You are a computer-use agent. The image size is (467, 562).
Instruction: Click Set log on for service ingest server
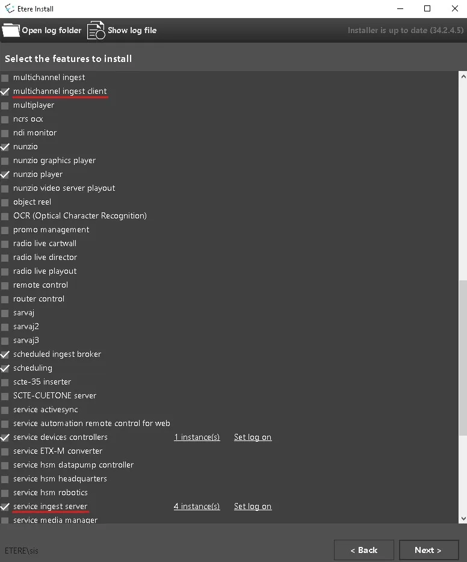(253, 507)
